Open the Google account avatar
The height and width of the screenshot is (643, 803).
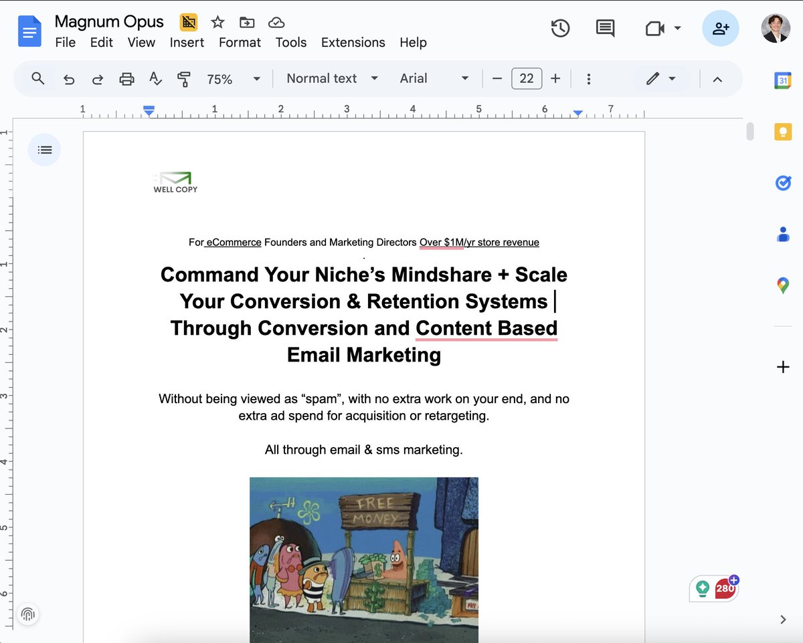click(x=775, y=28)
